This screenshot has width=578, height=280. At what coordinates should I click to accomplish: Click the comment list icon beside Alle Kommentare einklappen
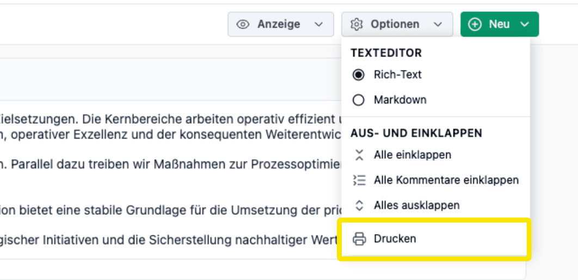pos(359,180)
